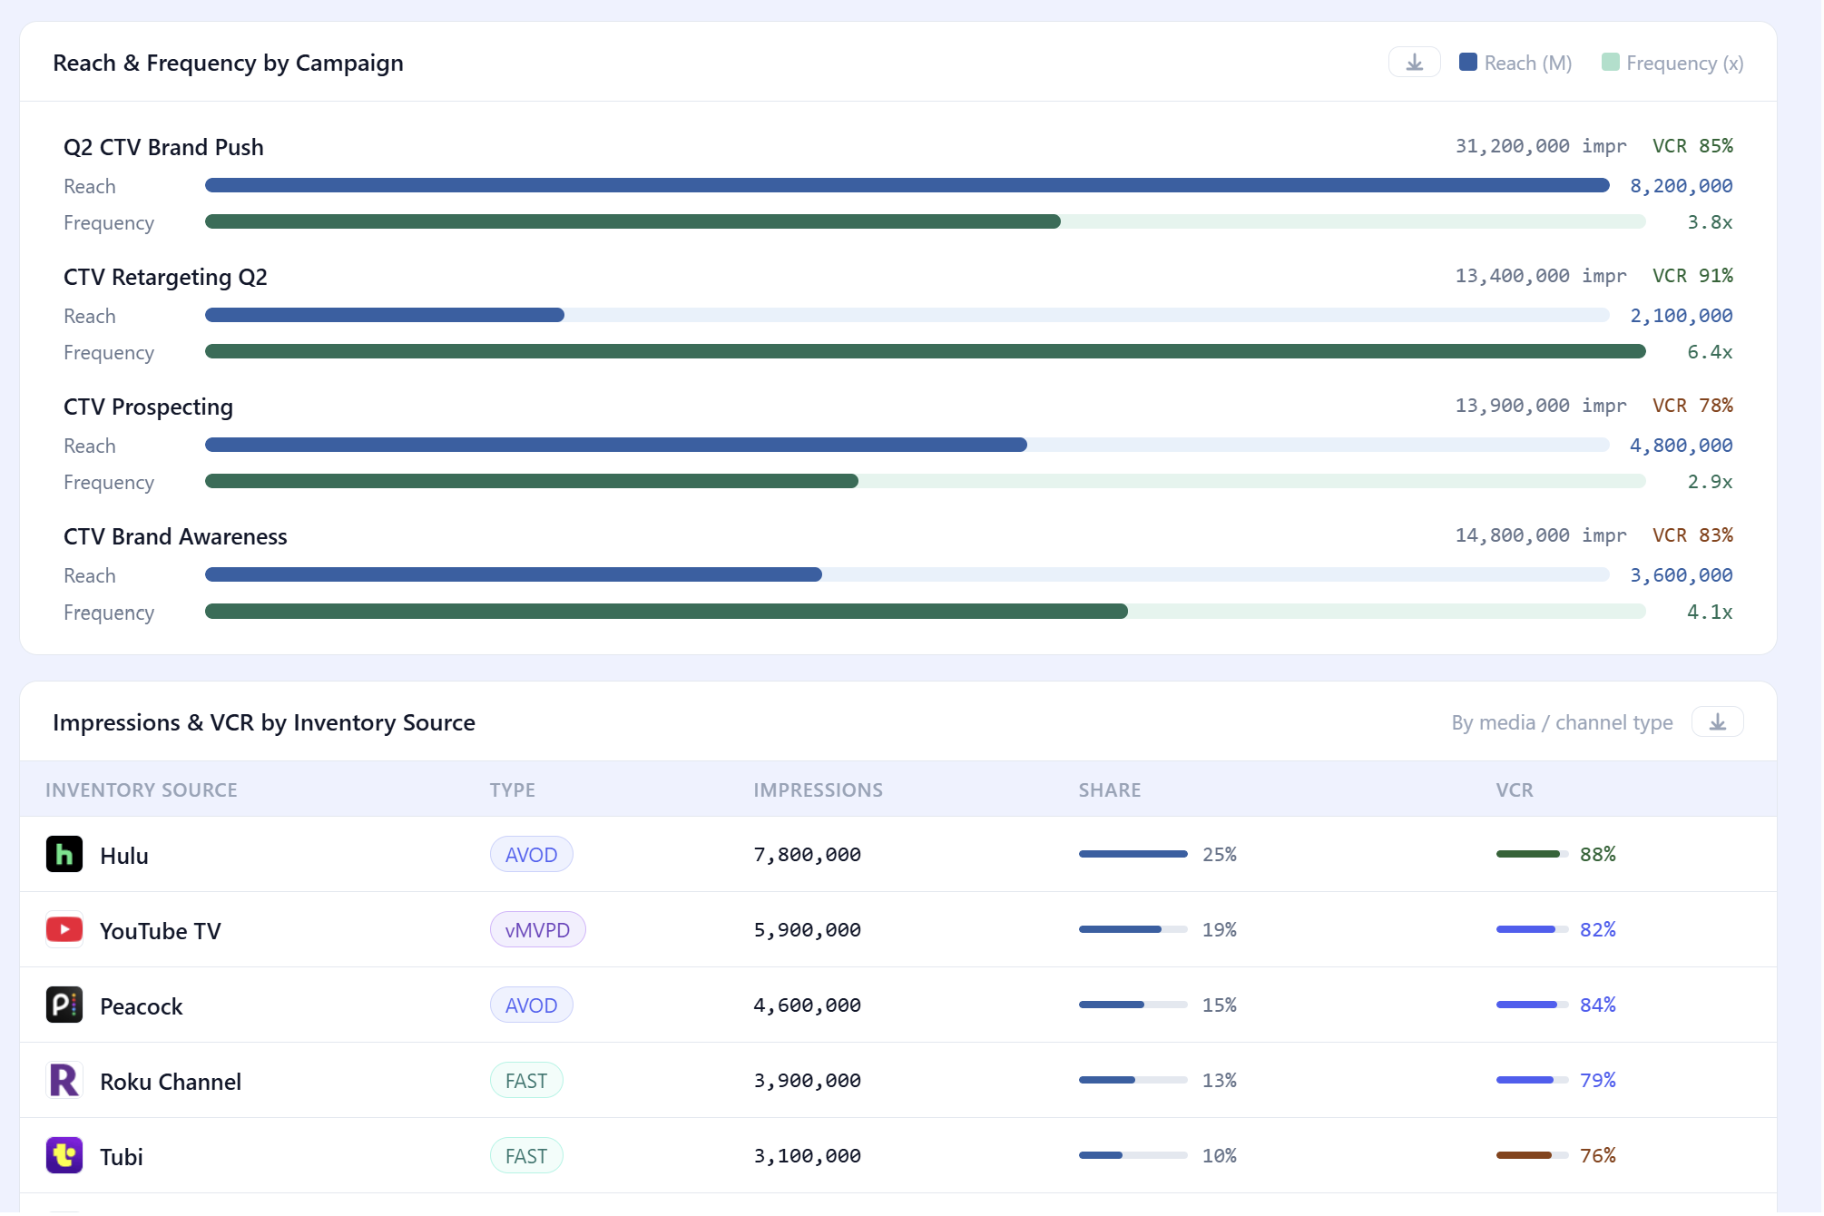Click the Tubi 76% VCR bar
Screen dimensions: 1824x1216
(1532, 1155)
